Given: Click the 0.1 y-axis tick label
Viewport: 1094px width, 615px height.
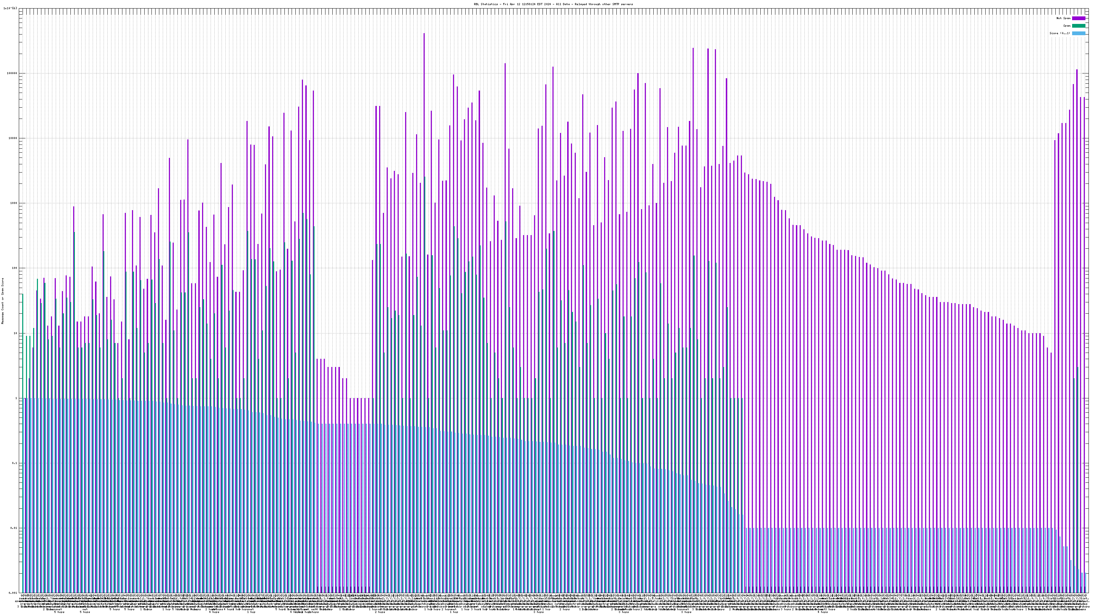Looking at the screenshot, I should 14,463.
